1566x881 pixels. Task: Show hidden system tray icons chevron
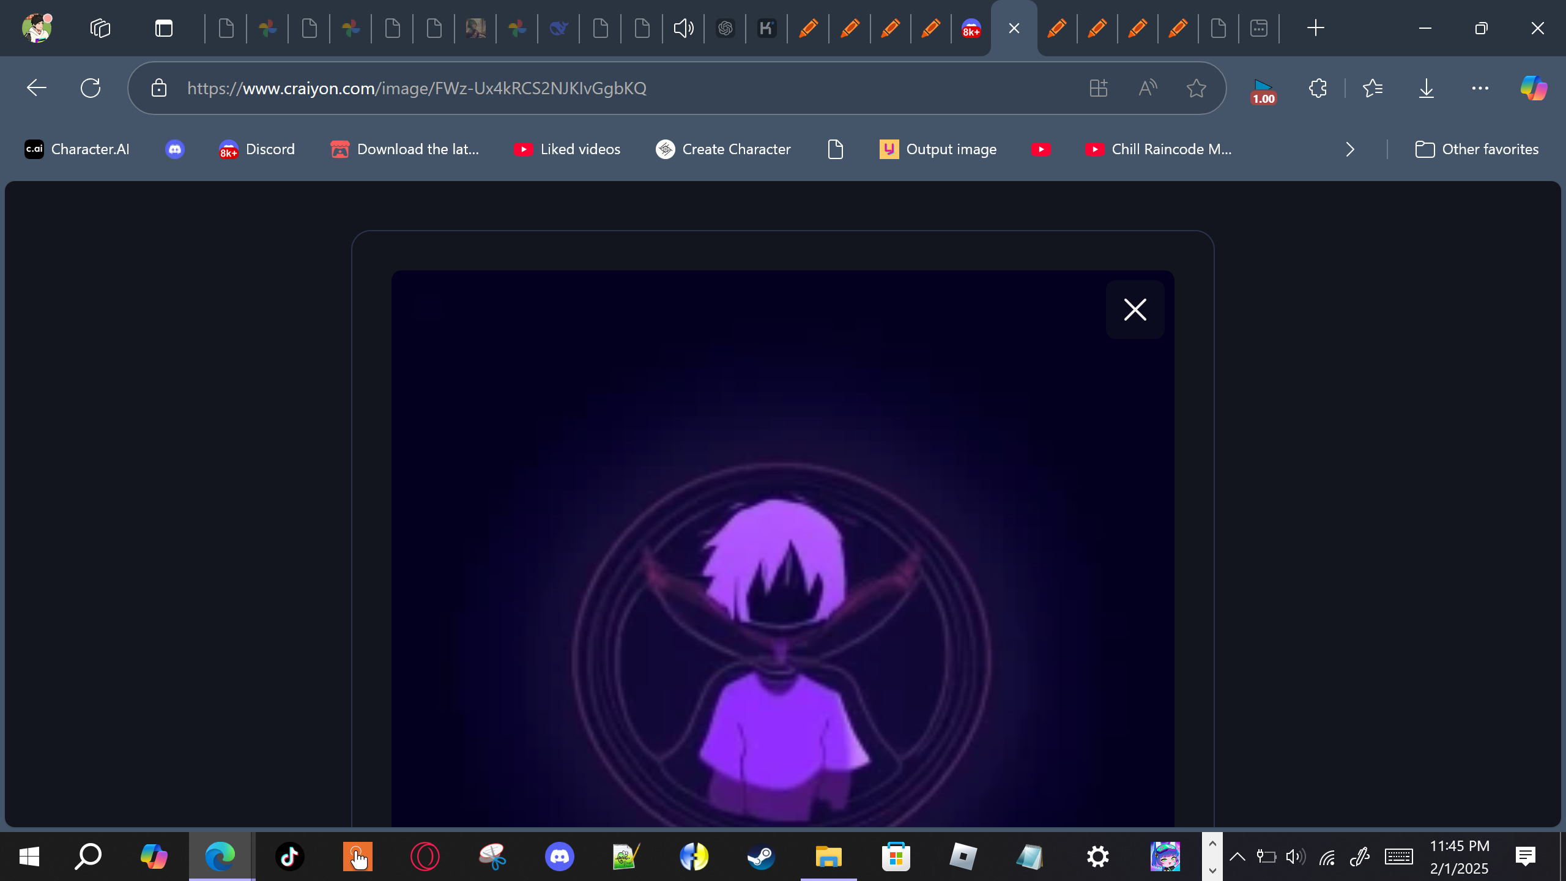pyautogui.click(x=1237, y=857)
